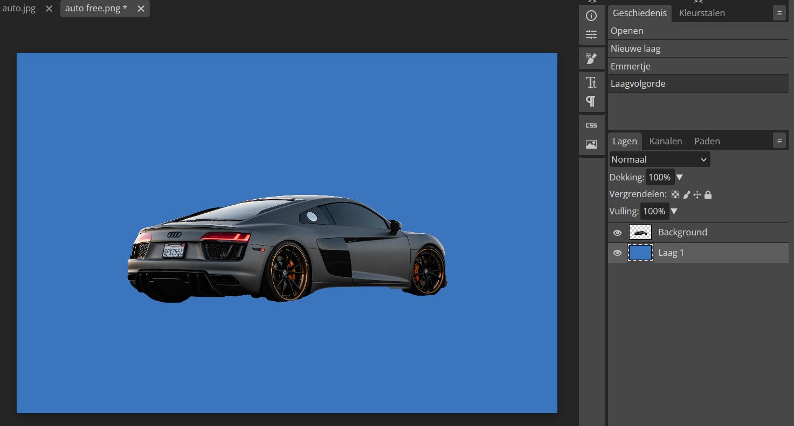Lock layer position with move icon
794x426 pixels.
pyautogui.click(x=697, y=194)
